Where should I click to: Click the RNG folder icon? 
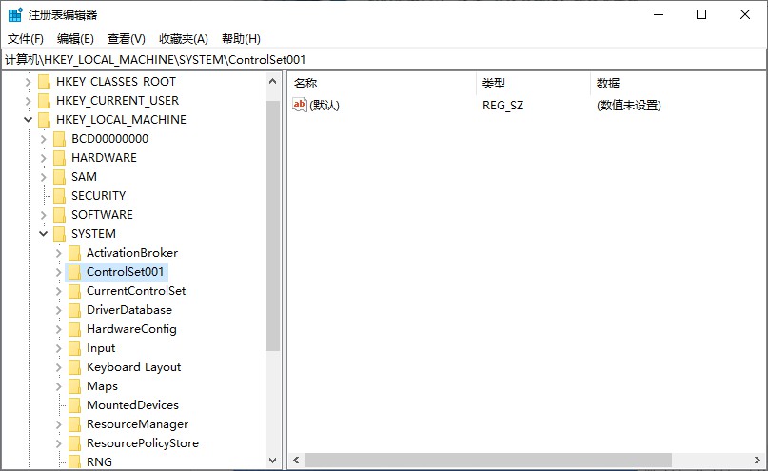click(74, 462)
